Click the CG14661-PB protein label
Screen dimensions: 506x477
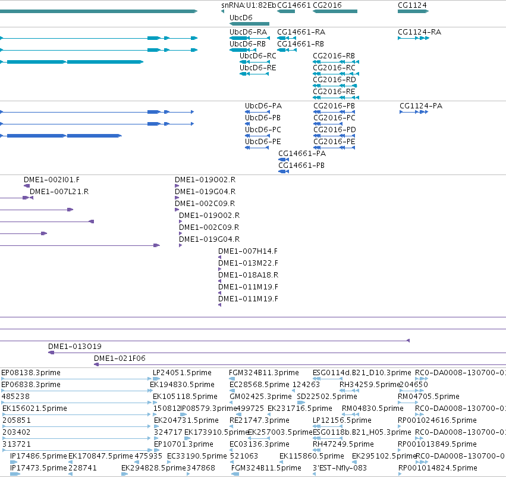pos(301,166)
